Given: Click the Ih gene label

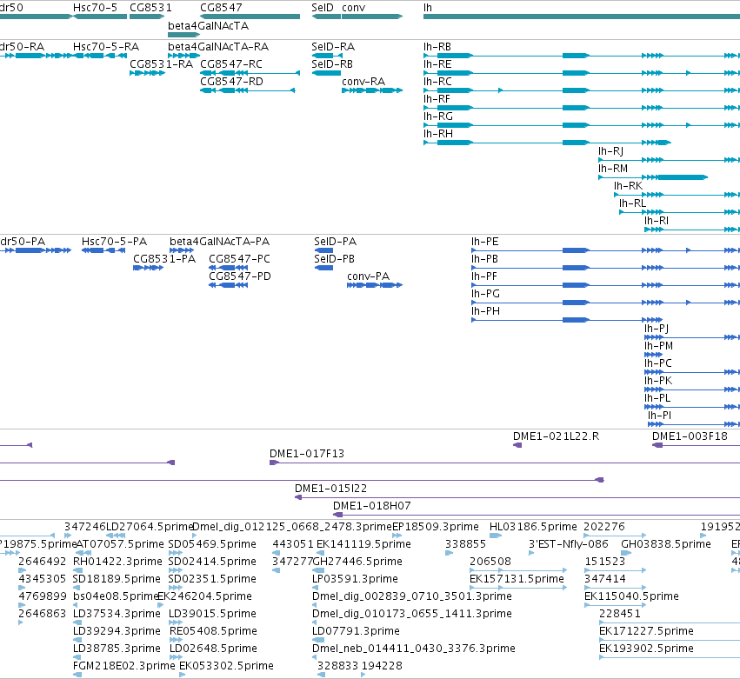Looking at the screenshot, I should (428, 8).
